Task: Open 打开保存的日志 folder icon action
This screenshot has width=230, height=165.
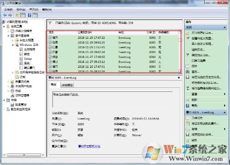Action: (x=187, y=33)
